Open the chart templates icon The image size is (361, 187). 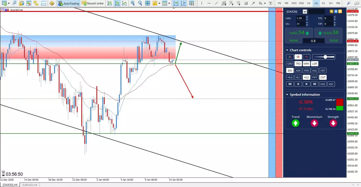[x=192, y=3]
